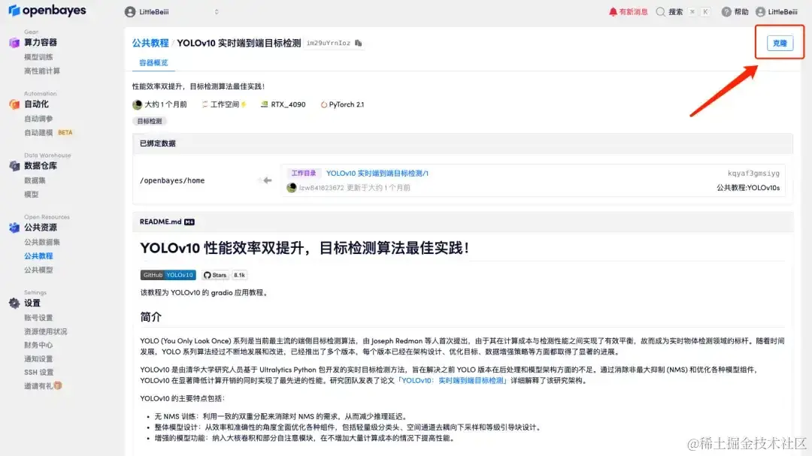Open 邀请有礼 in the sidebar
The image size is (812, 456).
(x=43, y=385)
